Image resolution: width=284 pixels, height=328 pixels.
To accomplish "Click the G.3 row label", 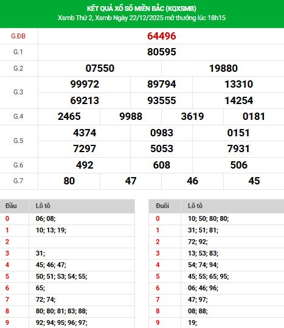I will click(x=18, y=92).
